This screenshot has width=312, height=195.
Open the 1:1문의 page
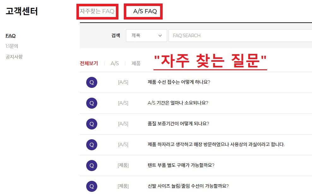12,45
